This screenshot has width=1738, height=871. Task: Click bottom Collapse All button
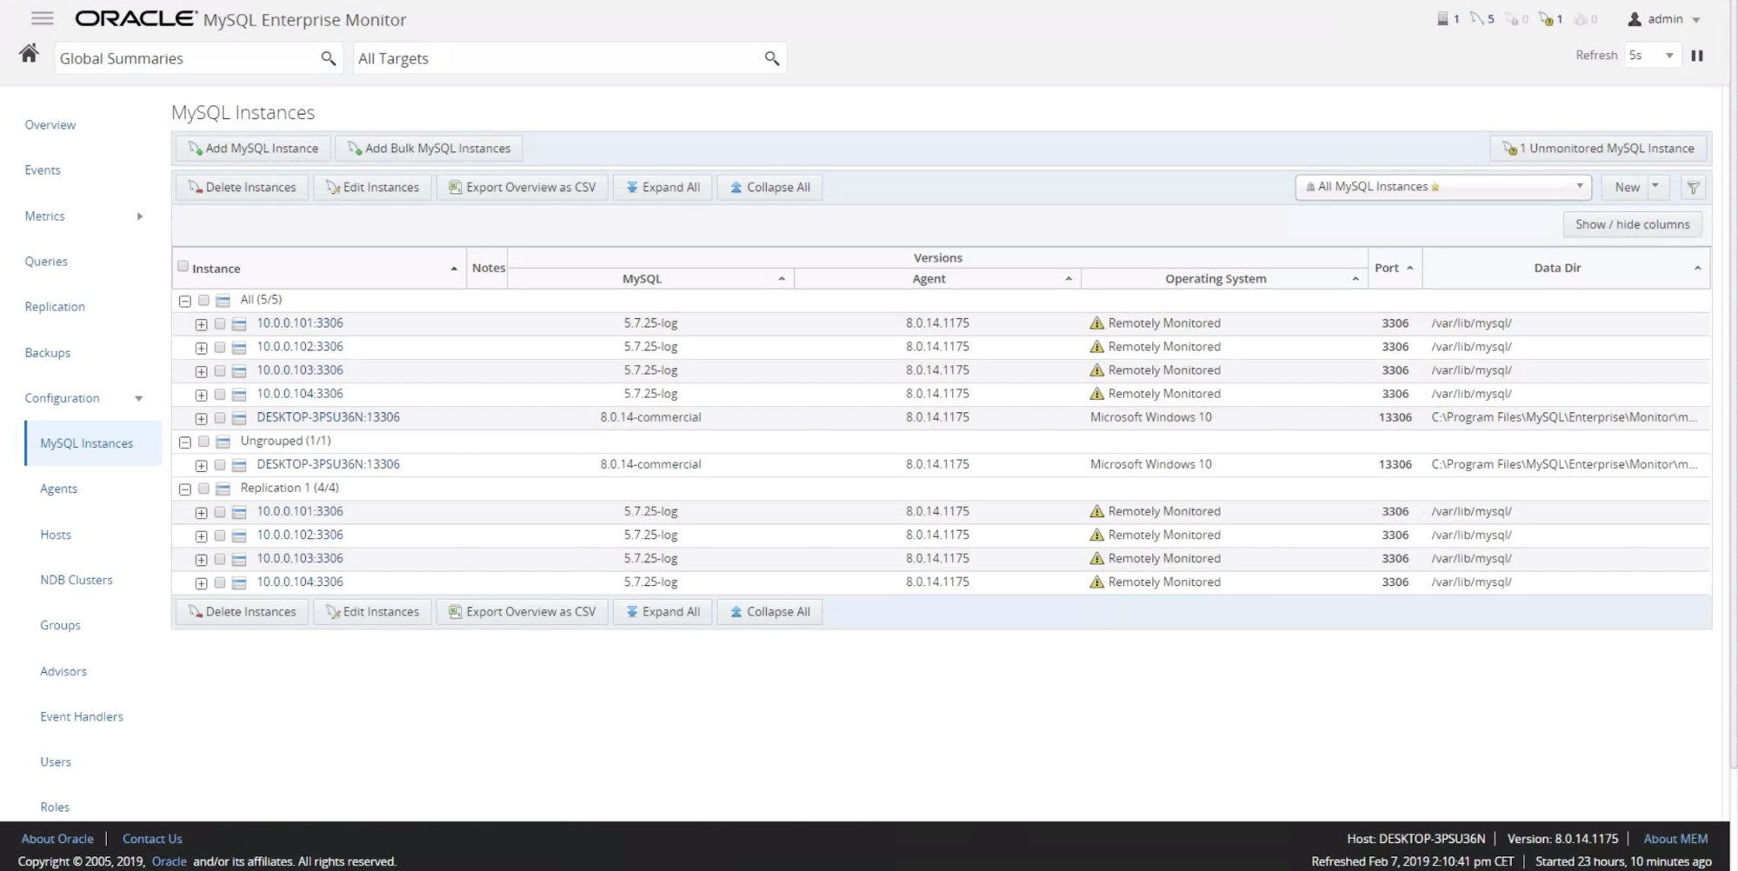[769, 612]
